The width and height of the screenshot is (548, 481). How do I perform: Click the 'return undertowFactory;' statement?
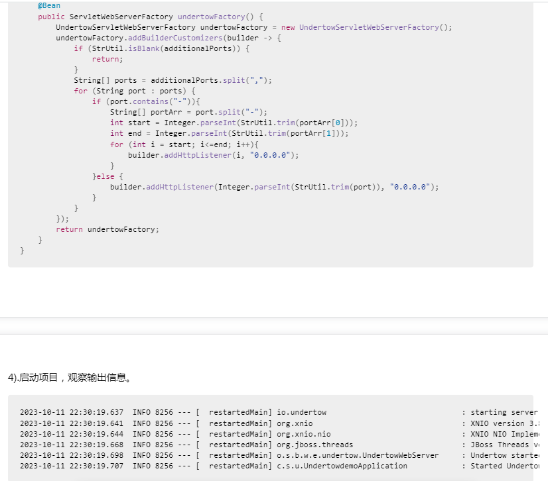click(x=107, y=229)
